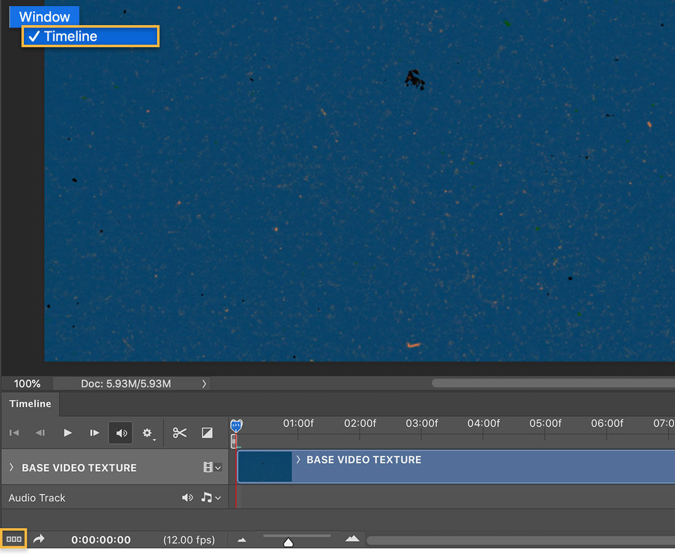
Task: Toggle audio playback mute in the Timeline toolbar
Action: click(x=120, y=433)
